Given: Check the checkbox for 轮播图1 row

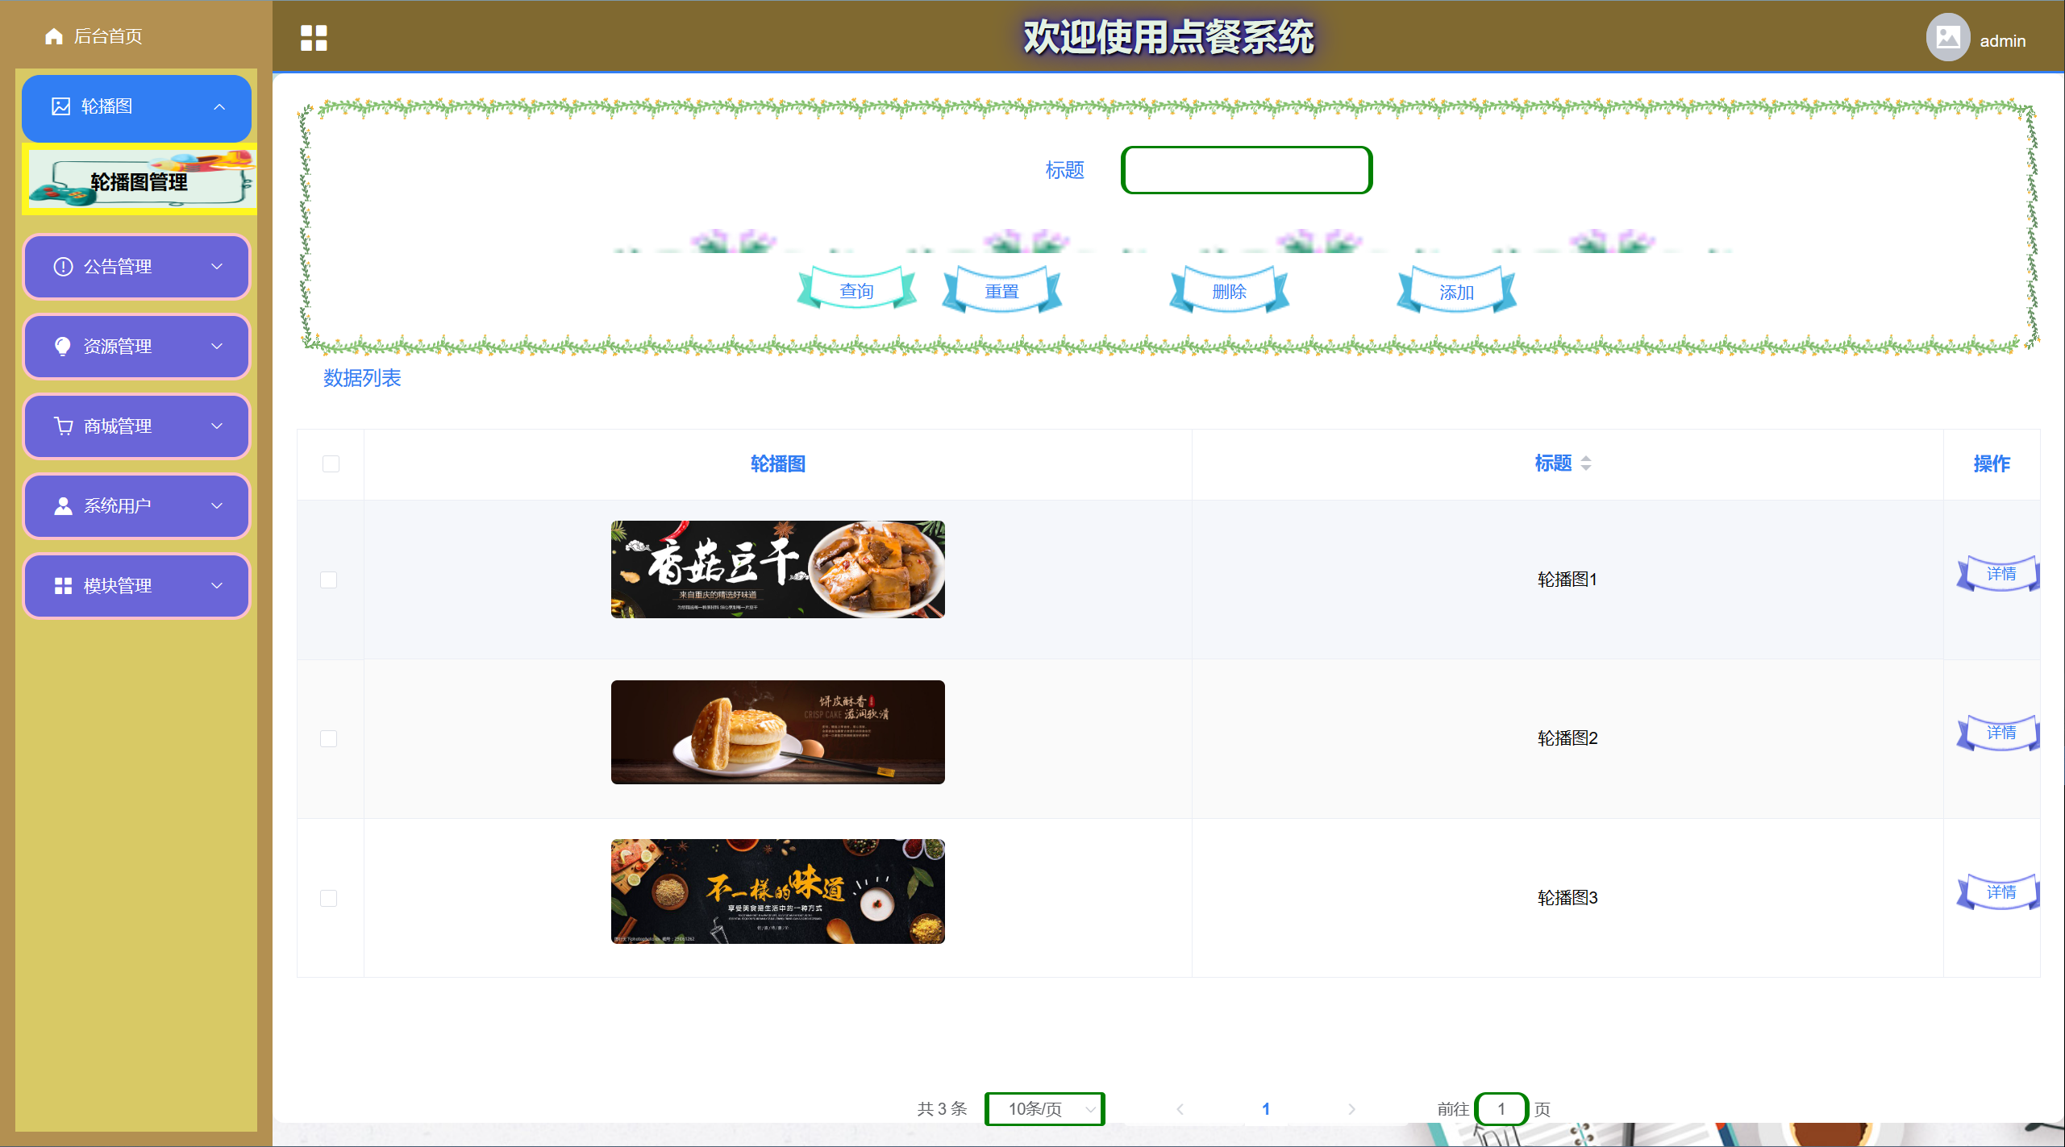Looking at the screenshot, I should (x=329, y=579).
